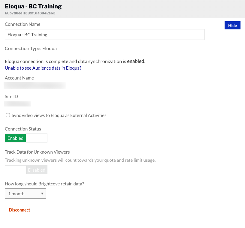Toggle Track Data for Unknown Viewers switch

tap(26, 170)
